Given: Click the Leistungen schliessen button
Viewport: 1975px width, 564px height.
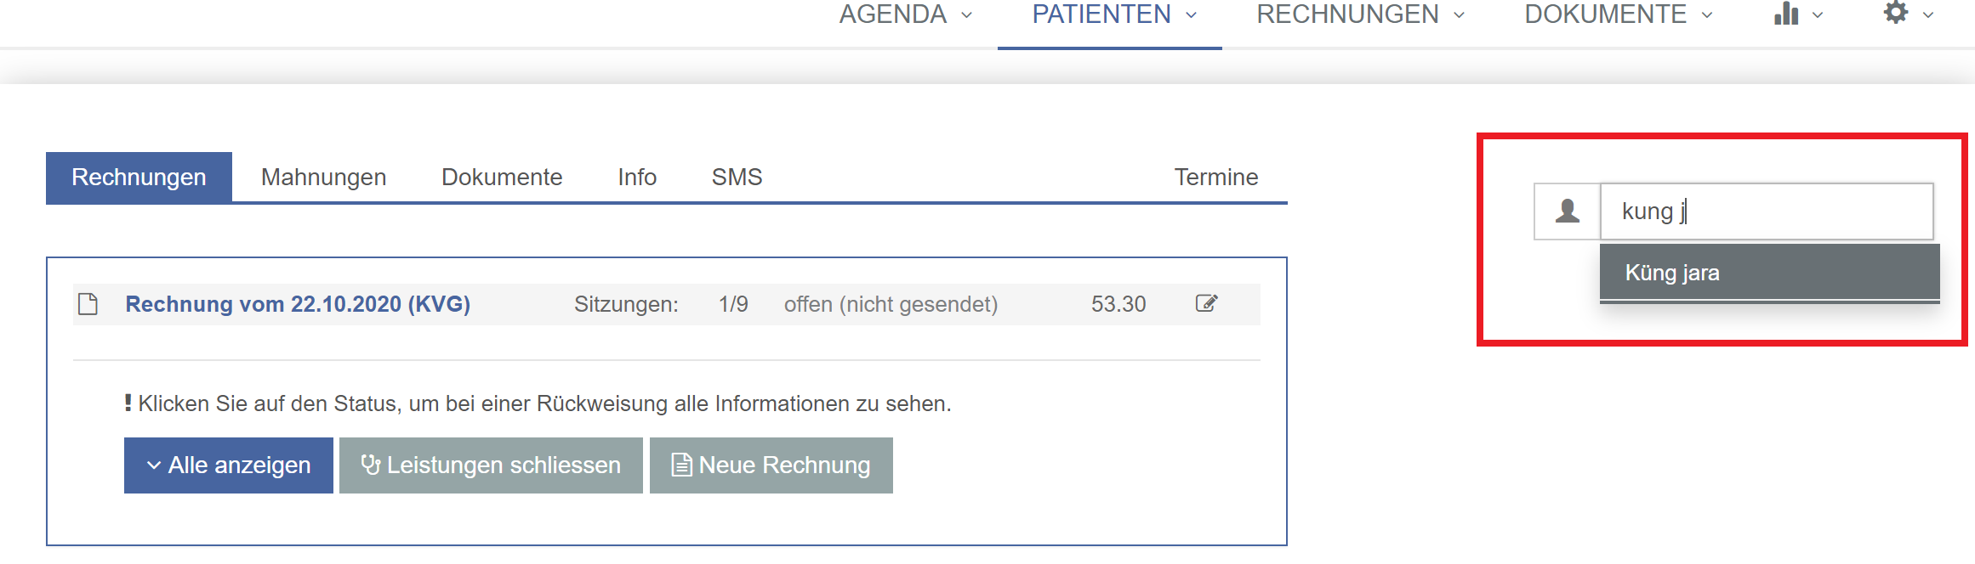Looking at the screenshot, I should click(x=491, y=465).
